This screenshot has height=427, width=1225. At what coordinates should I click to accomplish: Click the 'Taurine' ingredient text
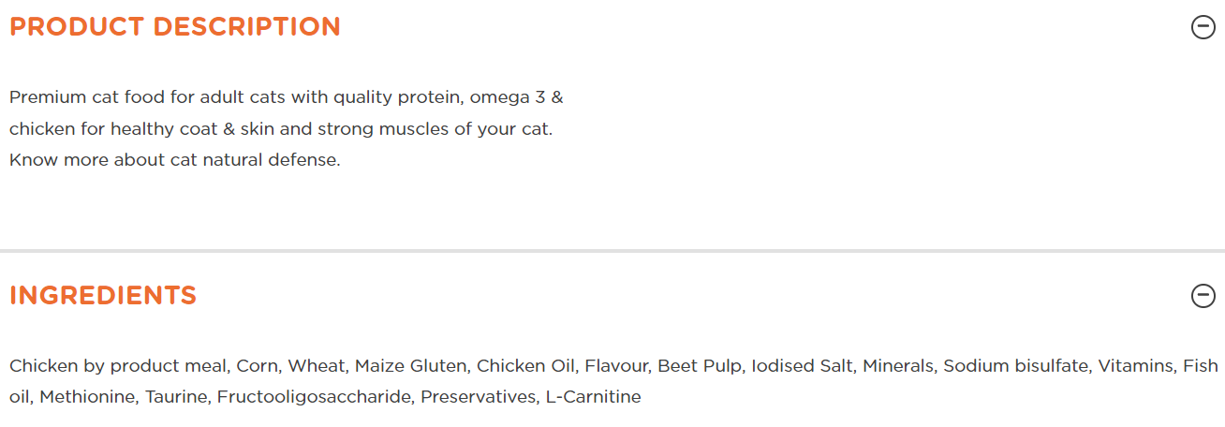click(175, 397)
